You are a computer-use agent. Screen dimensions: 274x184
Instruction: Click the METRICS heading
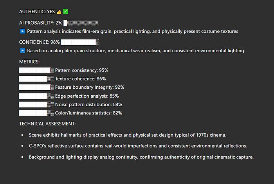(x=29, y=62)
